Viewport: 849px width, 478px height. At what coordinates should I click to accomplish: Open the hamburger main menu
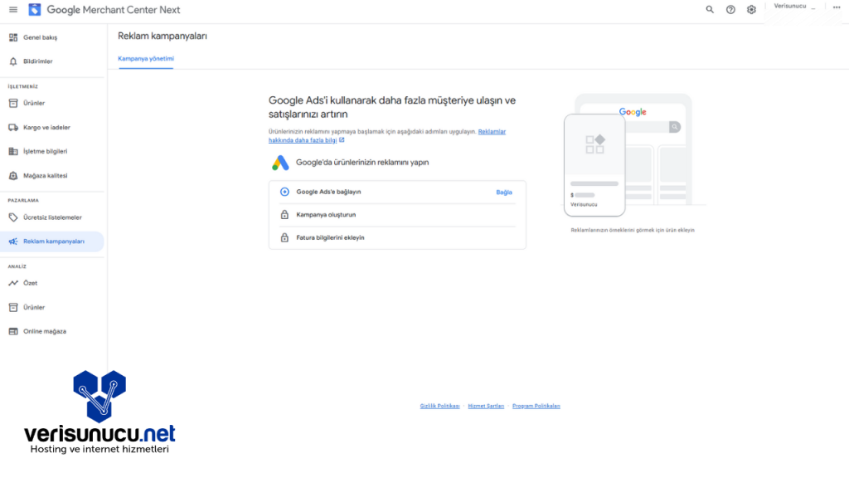[13, 10]
